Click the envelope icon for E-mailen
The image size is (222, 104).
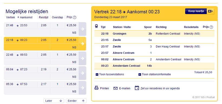pos(116,88)
